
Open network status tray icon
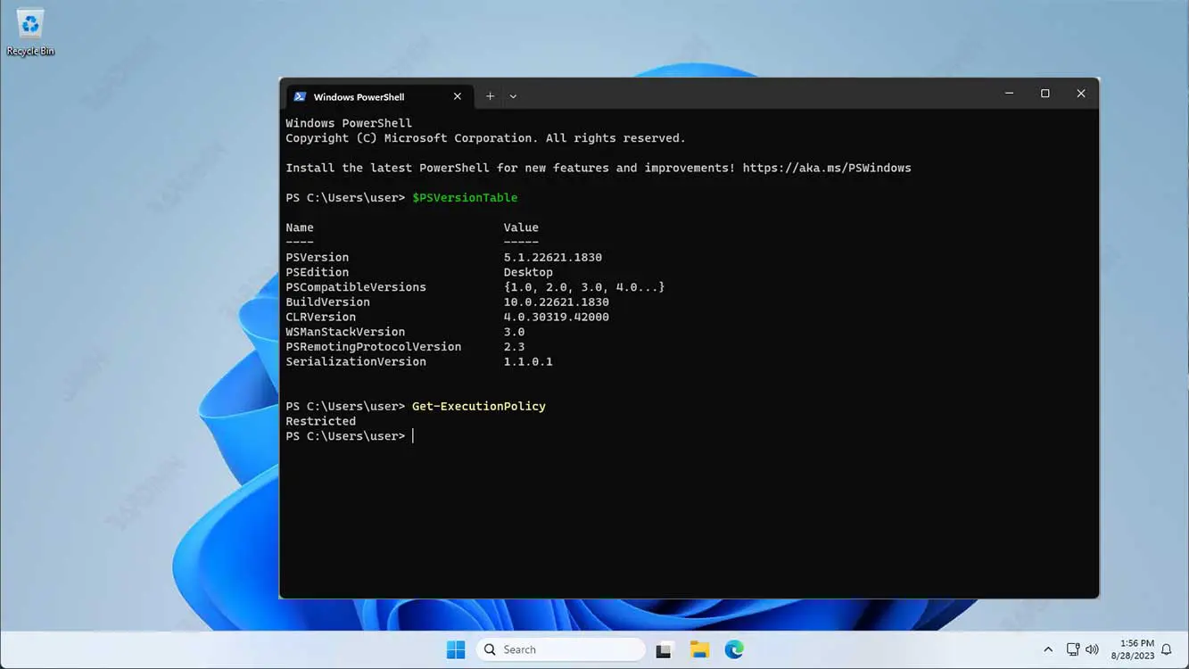pyautogui.click(x=1073, y=649)
